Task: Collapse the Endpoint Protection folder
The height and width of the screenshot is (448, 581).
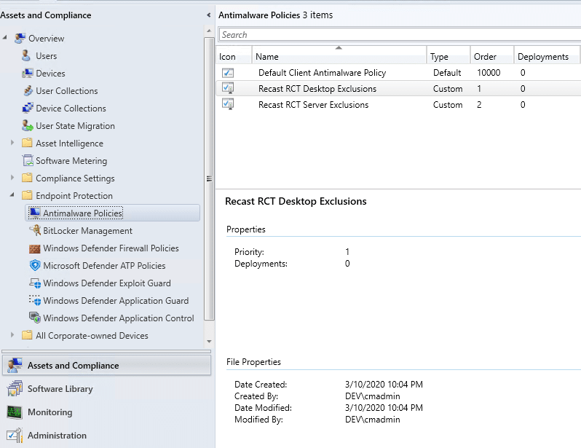Action: tap(12, 196)
